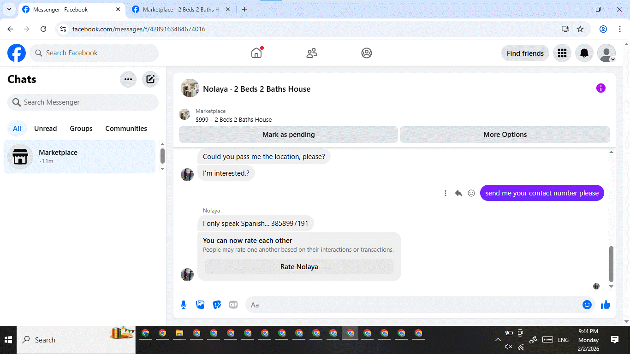Go to Facebook Home feed icon
Screen dimensions: 630x354
pyautogui.click(x=256, y=53)
